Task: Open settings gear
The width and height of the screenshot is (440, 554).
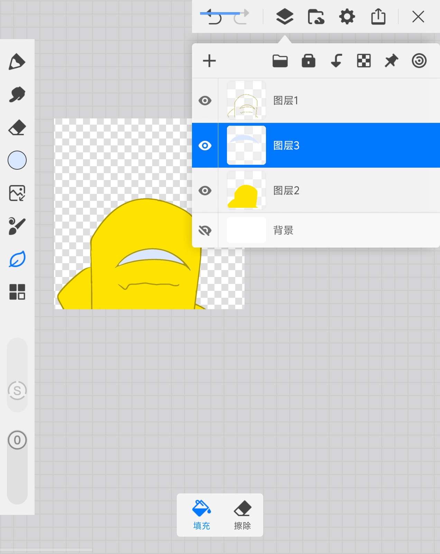Action: tap(347, 17)
